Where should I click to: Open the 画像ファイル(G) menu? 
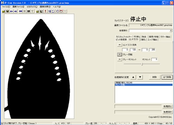(x=18, y=7)
